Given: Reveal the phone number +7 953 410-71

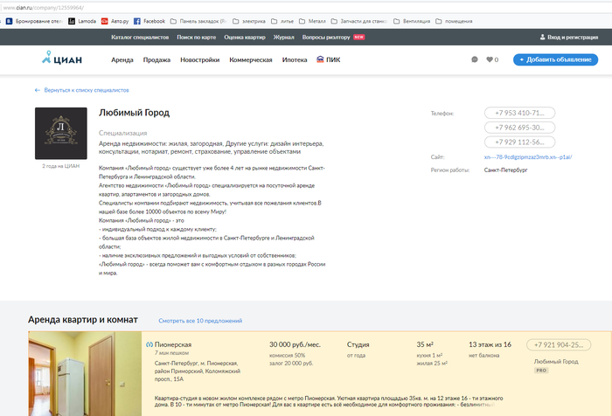Looking at the screenshot, I should (x=519, y=114).
